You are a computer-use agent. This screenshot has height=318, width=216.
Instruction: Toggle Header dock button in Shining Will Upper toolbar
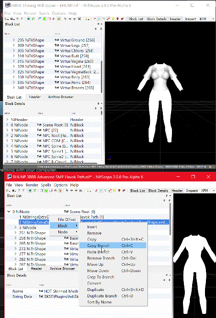tap(175, 19)
